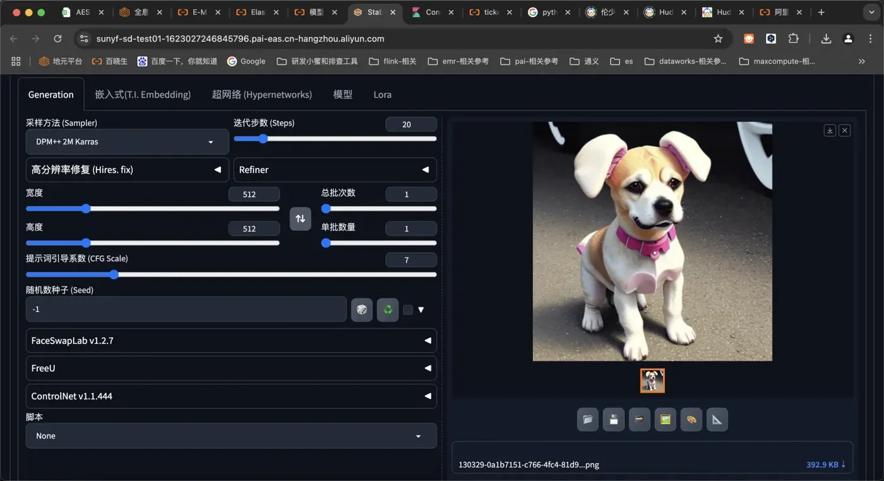This screenshot has width=884, height=481.
Task: Click the height (高度) slider track
Action: [x=153, y=243]
